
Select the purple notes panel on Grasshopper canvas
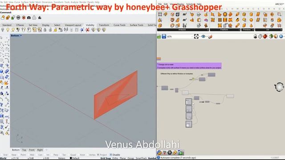click(189, 66)
